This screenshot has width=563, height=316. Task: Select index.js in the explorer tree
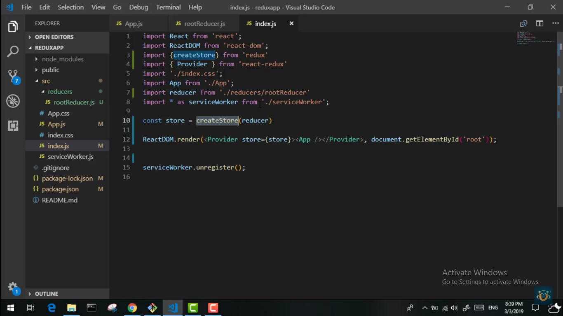click(67, 146)
